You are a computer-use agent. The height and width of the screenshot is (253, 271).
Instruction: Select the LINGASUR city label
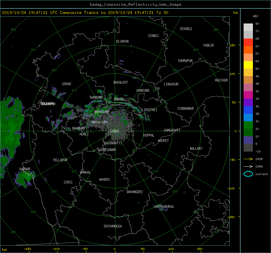coord(171,84)
